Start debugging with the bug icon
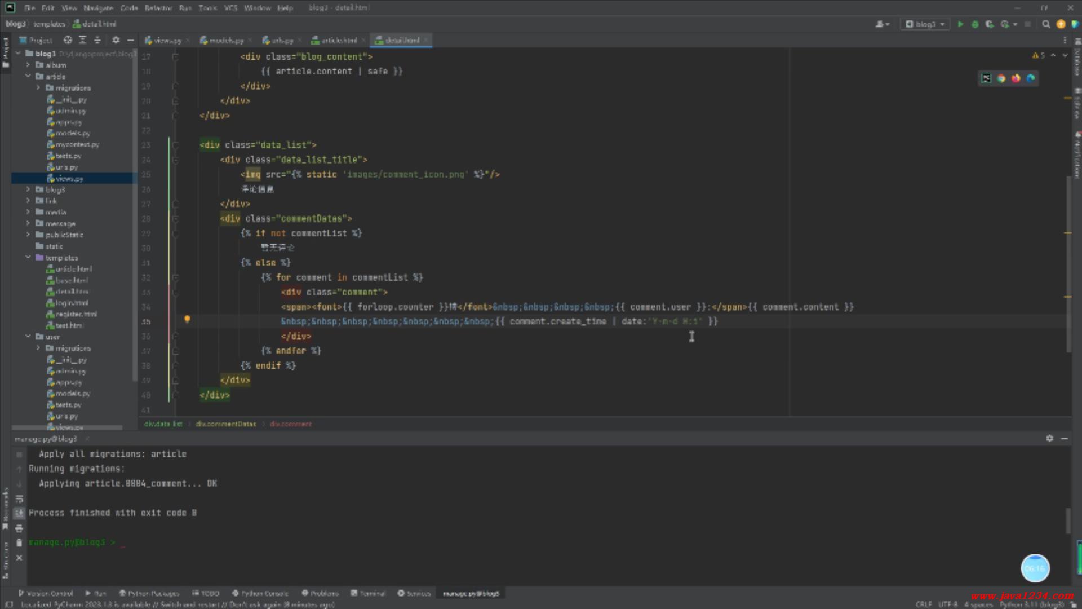Screen dimensions: 1082x609 pyautogui.click(x=975, y=24)
